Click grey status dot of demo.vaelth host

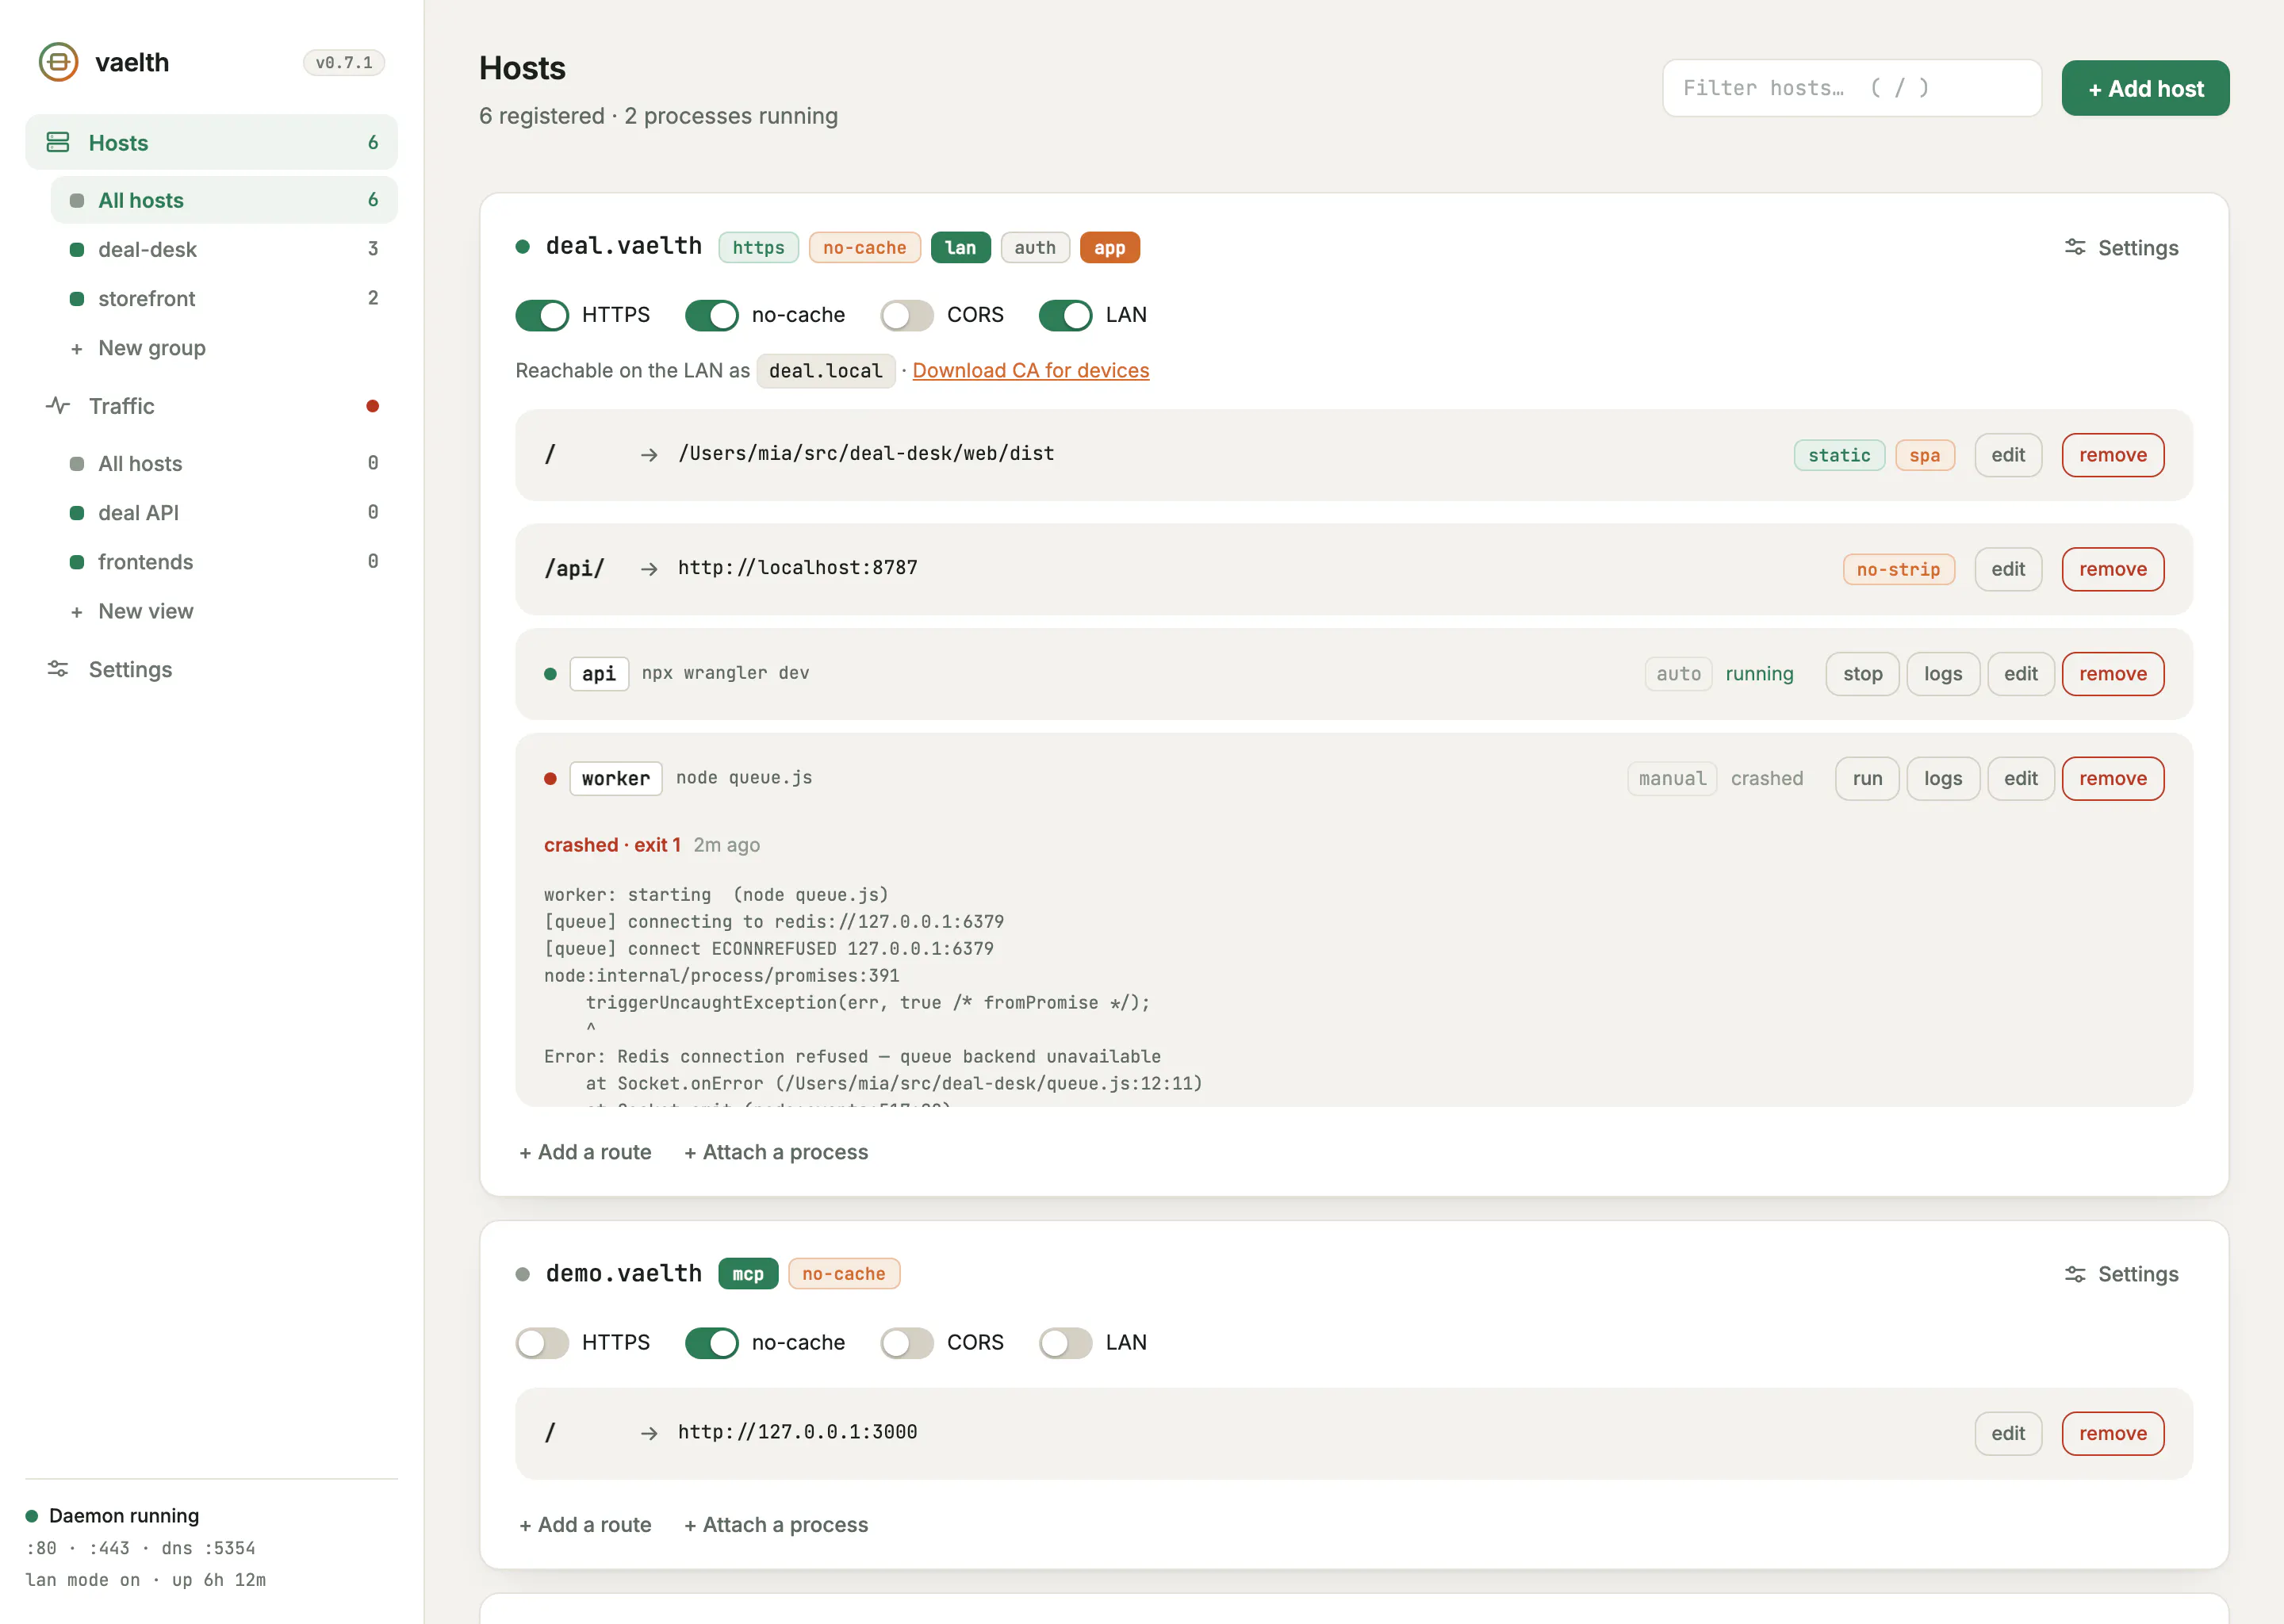coord(522,1274)
